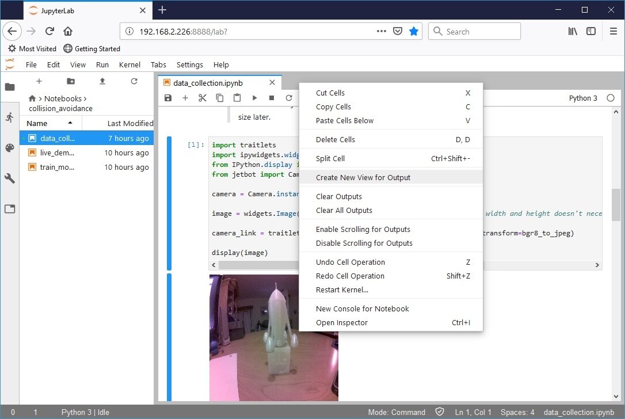Open the File Browser sidebar icon
625x419 pixels.
click(x=10, y=87)
